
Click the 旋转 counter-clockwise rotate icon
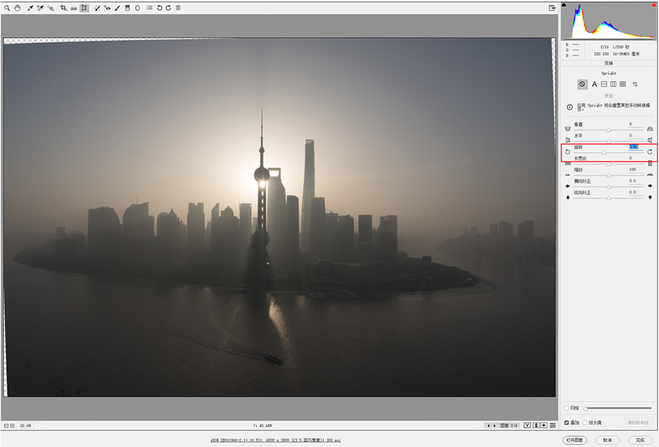click(x=568, y=152)
